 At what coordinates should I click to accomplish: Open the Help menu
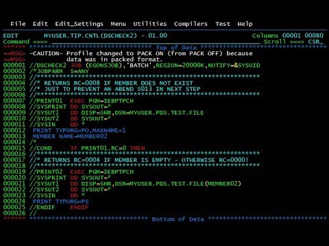[245, 24]
